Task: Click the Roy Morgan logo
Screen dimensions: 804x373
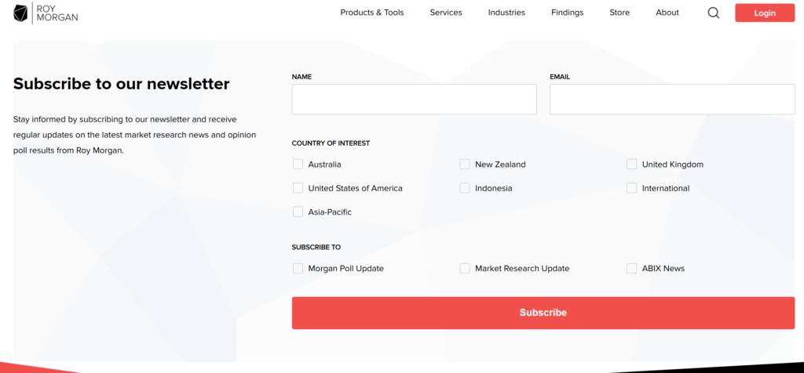Action: 46,13
